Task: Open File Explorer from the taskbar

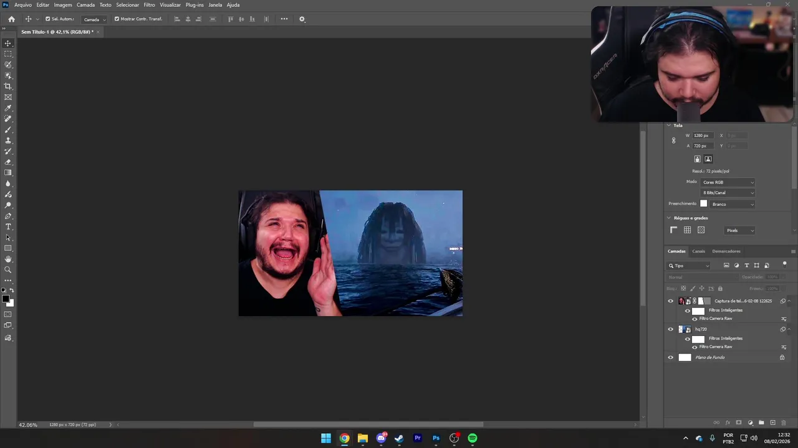Action: point(362,438)
